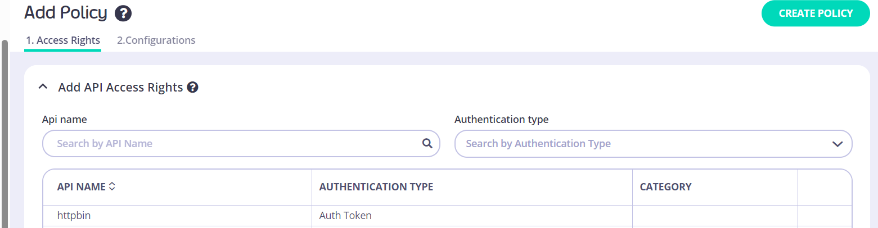Viewport: 878px width, 228px height.
Task: Click the Authentication type field label
Action: click(x=501, y=120)
